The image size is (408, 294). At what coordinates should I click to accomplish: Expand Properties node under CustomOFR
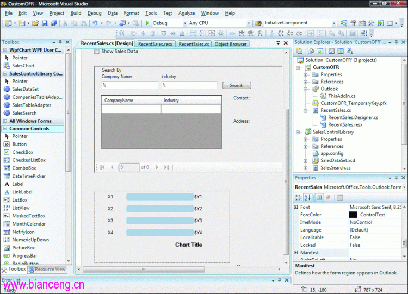coord(306,75)
